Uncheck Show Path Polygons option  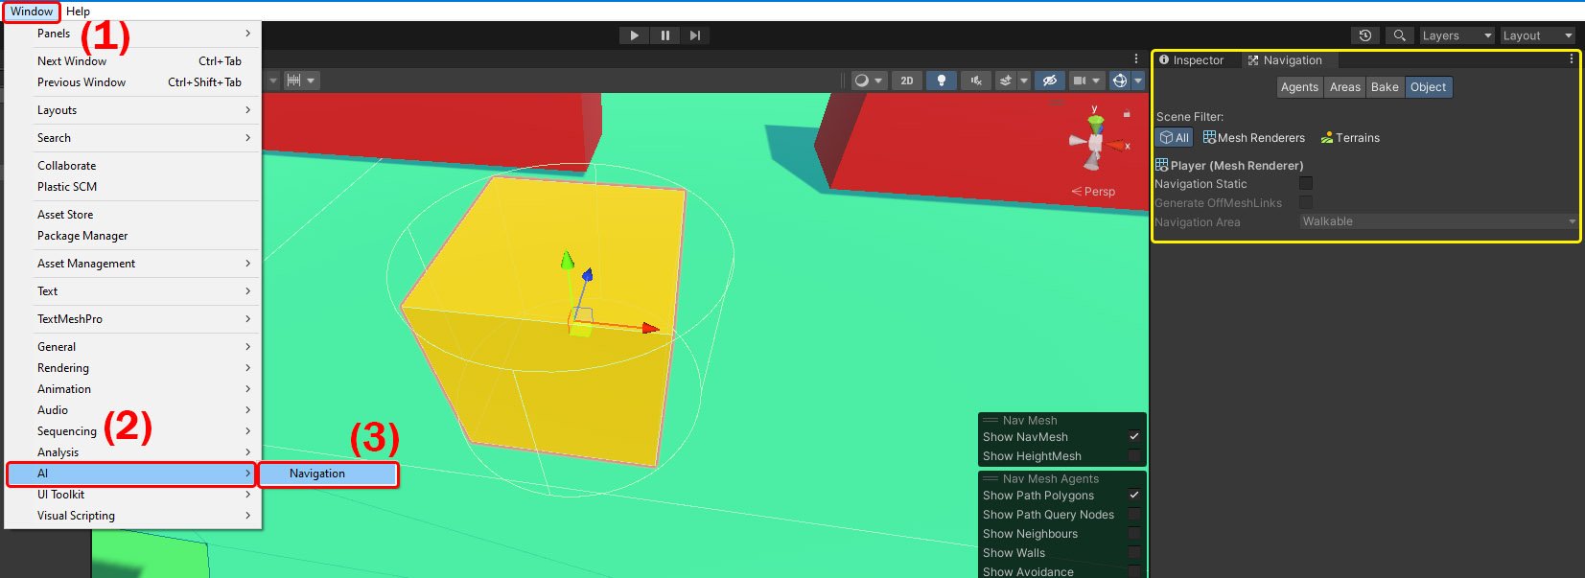click(x=1134, y=495)
